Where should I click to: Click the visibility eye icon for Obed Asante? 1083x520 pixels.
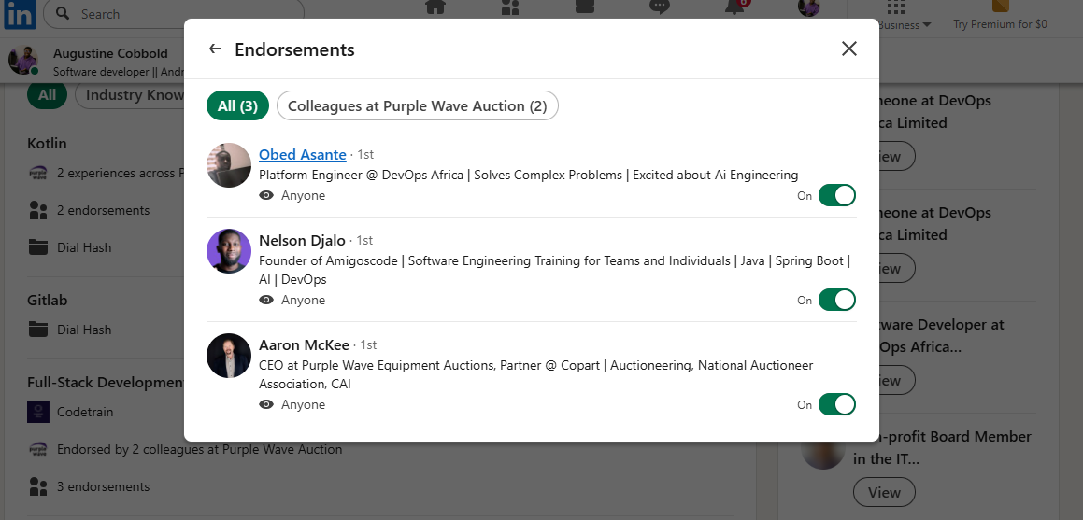266,195
